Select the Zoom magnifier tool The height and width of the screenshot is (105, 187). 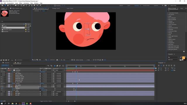11,6
